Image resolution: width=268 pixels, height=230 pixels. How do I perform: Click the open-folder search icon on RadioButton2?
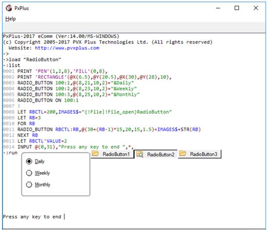140,154
